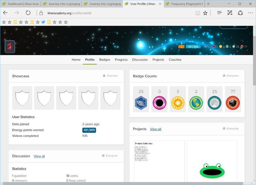Image resolution: width=256 pixels, height=185 pixels.
Task: Click the first star bookmark in favorites bar
Action: (4, 22)
